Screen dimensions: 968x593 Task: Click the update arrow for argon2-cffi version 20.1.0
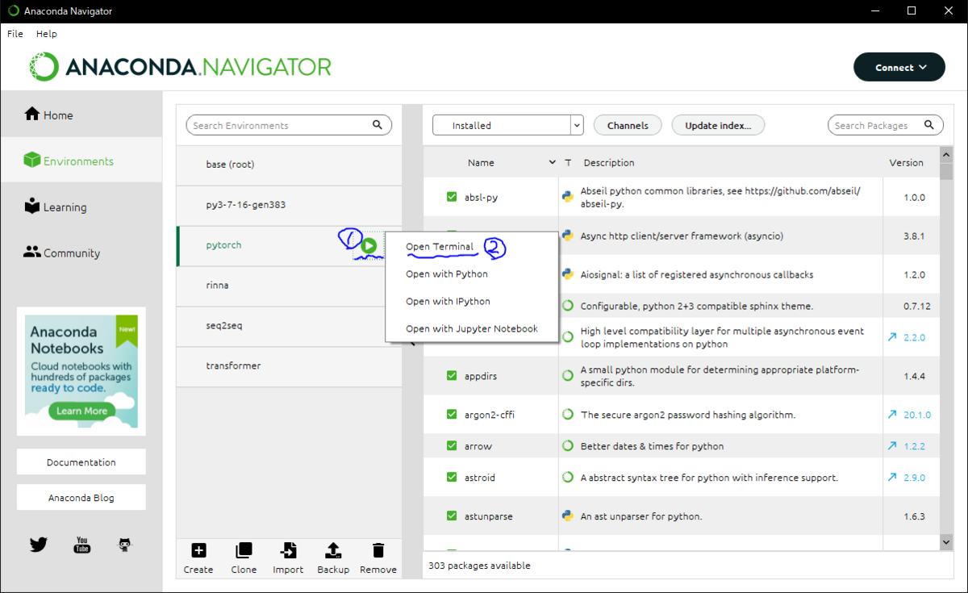[x=892, y=415]
